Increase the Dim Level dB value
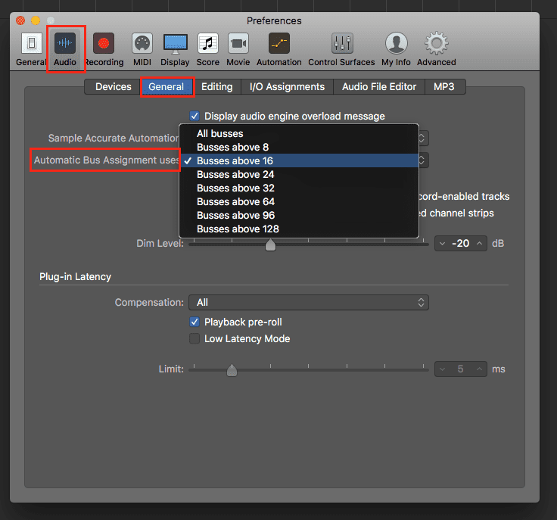Screen dimensions: 557x520 [479, 243]
